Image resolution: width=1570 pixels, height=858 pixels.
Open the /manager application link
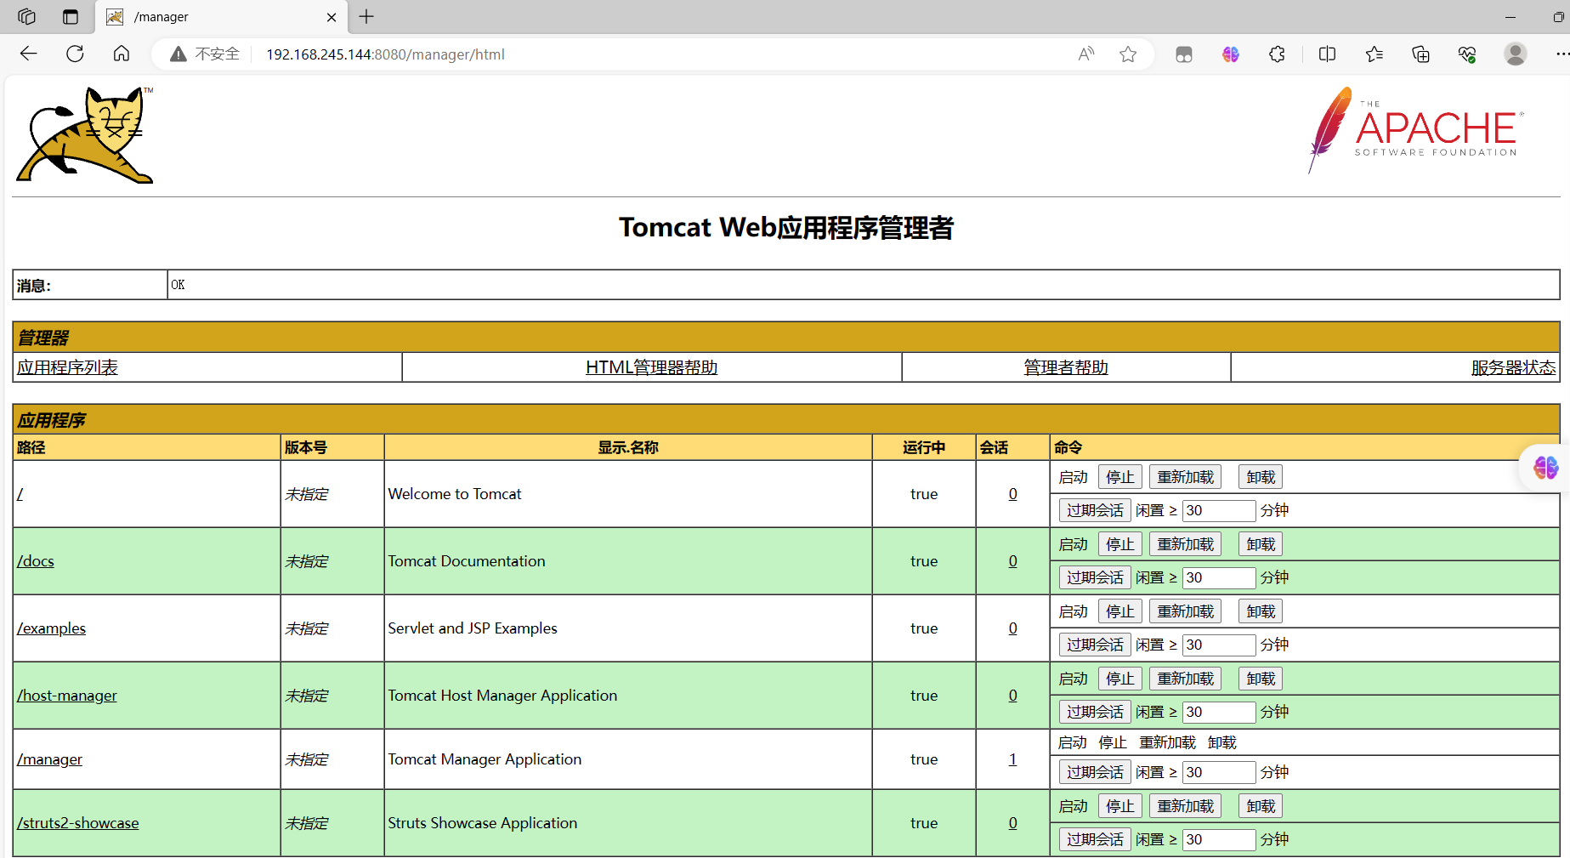50,759
